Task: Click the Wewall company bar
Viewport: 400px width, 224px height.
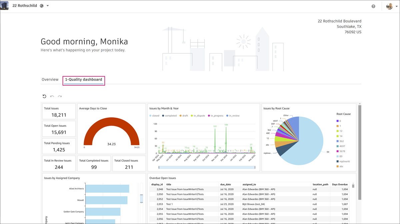Action: (106, 200)
